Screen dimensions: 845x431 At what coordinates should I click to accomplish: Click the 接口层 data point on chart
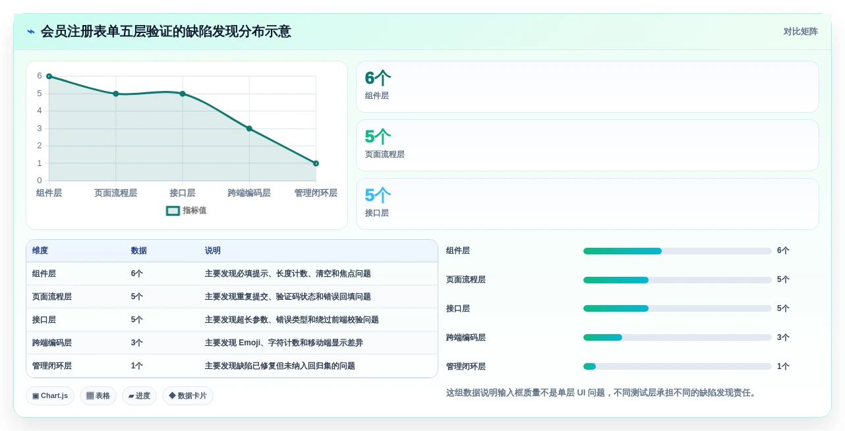pos(183,94)
